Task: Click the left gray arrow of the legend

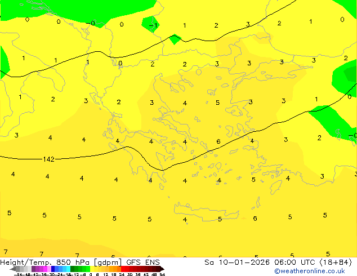Action: (13, 269)
